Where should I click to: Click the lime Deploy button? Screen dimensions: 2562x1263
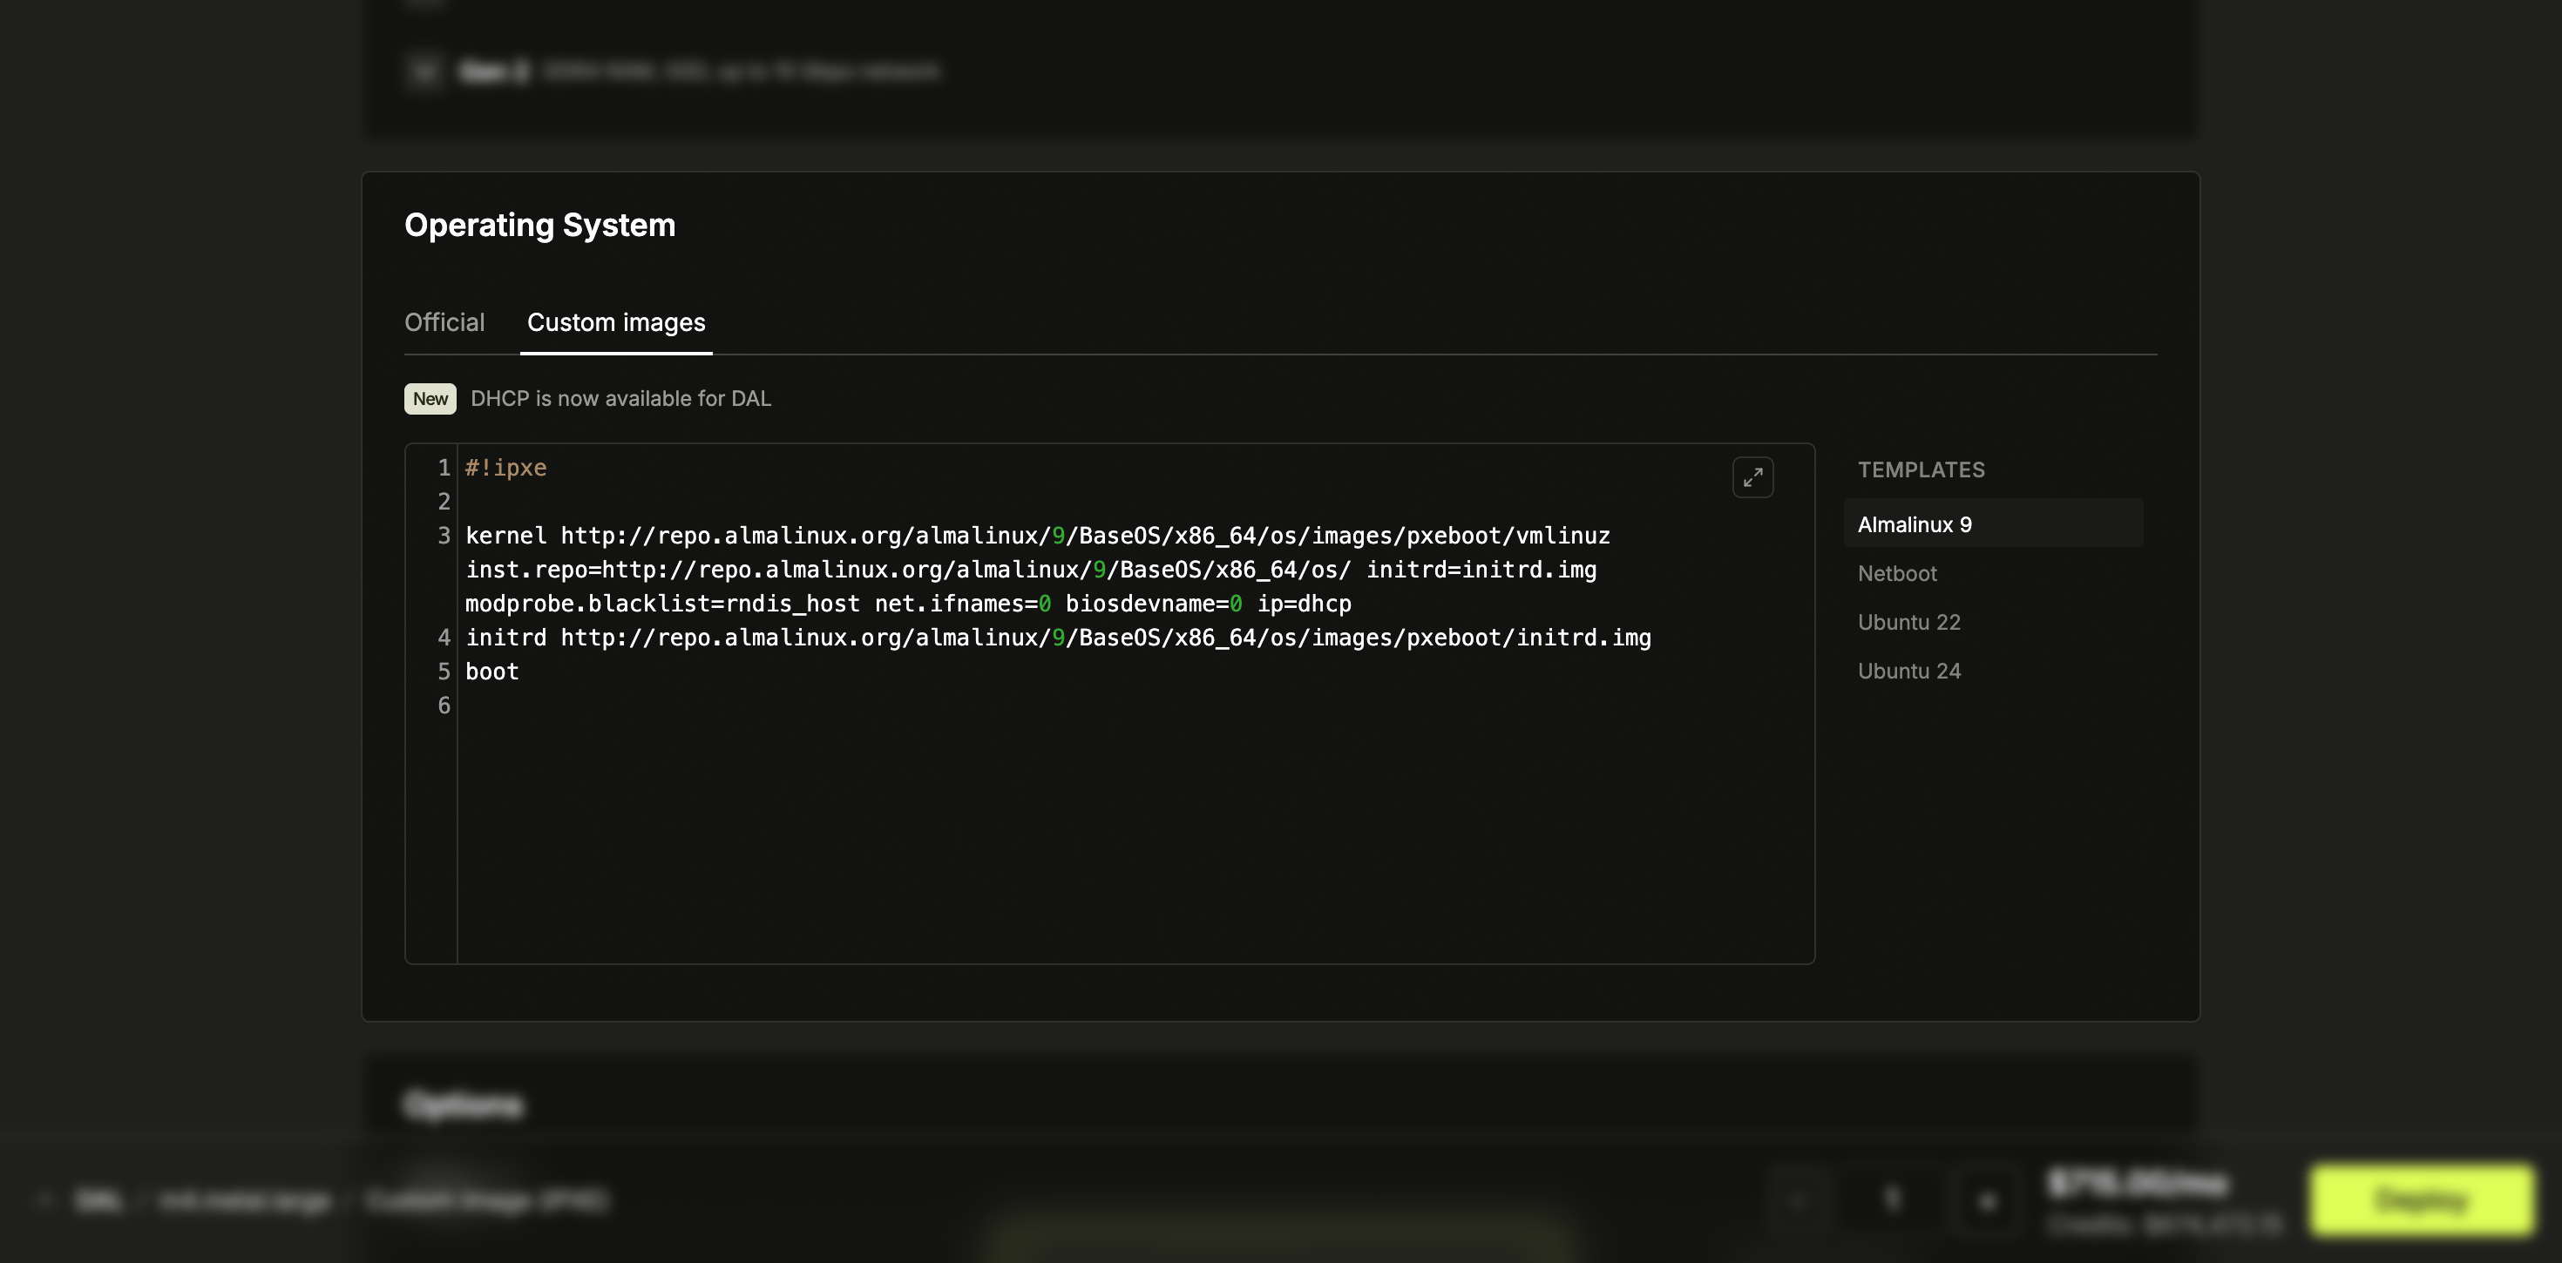tap(2421, 1200)
